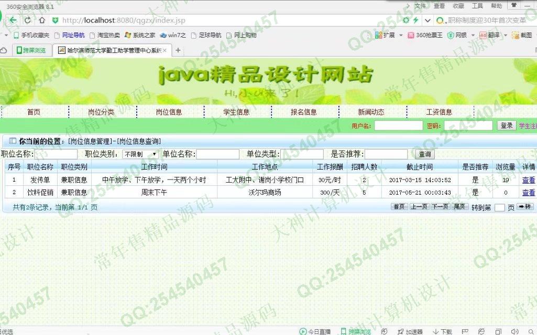
Task: Open a new tab with plus button
Action: point(178,50)
